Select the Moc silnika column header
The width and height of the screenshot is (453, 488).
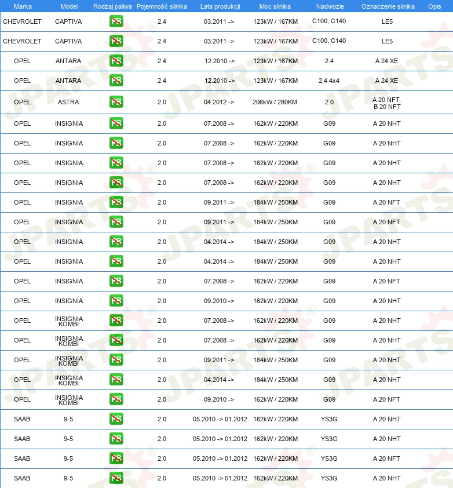point(275,6)
